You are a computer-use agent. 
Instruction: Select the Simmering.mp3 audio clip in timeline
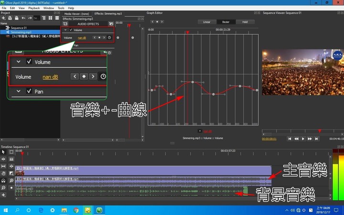click(131, 191)
